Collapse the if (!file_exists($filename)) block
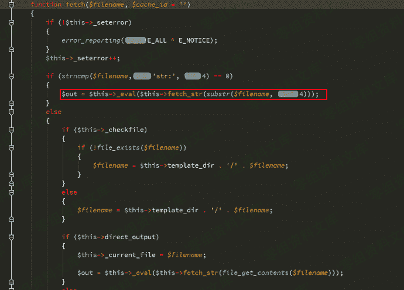The image size is (404, 290). point(11,148)
